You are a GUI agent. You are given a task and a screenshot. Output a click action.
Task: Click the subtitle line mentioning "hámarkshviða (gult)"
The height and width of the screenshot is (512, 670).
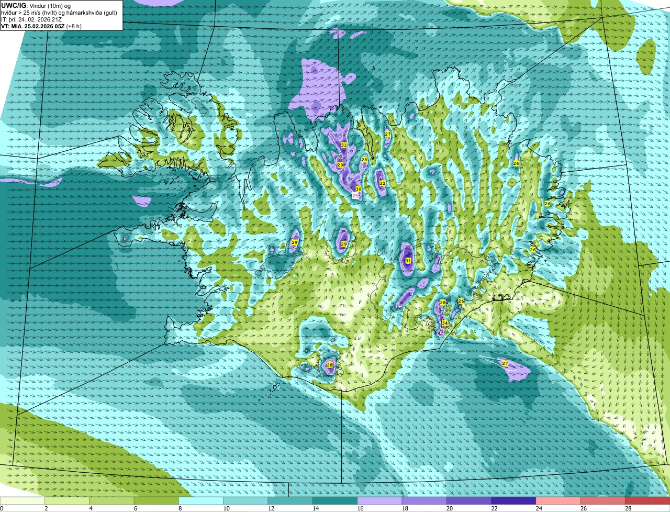[x=59, y=13]
